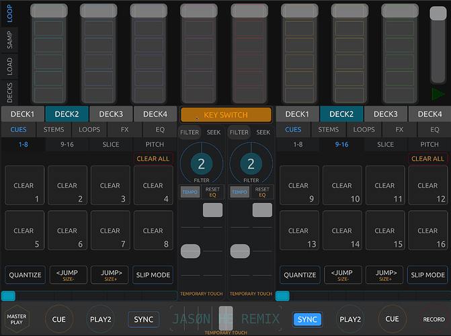
Task: Click the green play arrow at top right
Action: [438, 94]
